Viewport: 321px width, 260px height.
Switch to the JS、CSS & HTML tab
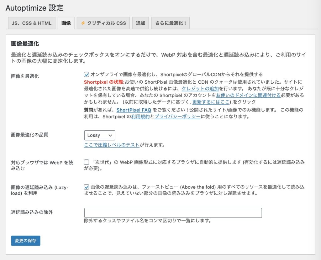point(31,23)
